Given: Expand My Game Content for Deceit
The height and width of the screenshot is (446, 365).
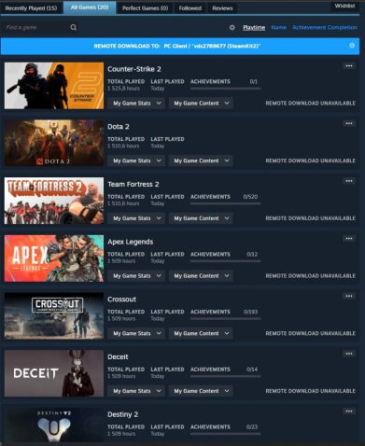Looking at the screenshot, I should [x=201, y=391].
